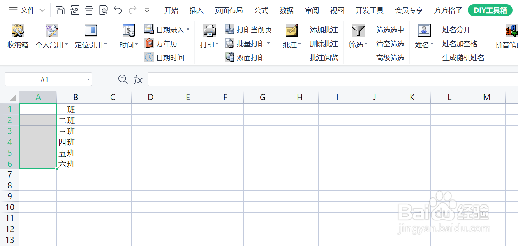The image size is (518, 246).
Task: Select the DIY工具箱 tab
Action: point(490,10)
